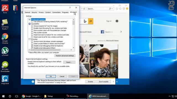
Task: Click the settings list right scroll arrow
Action: pos(71,50)
